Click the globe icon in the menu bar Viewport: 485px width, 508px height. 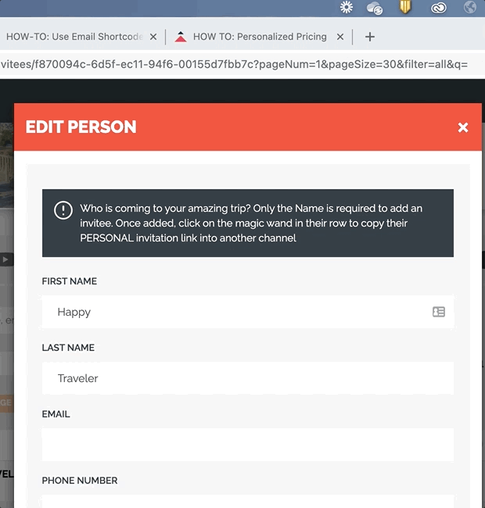pyautogui.click(x=470, y=7)
